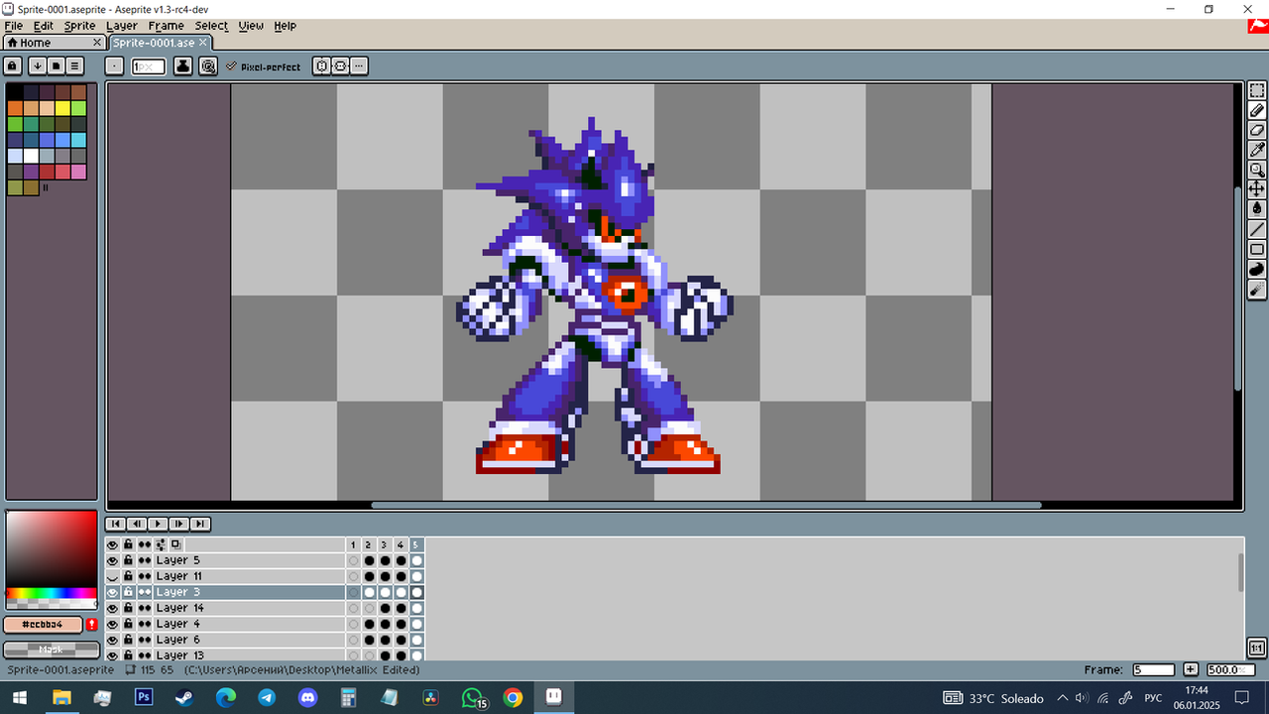
Task: Click the brush size field
Action: click(149, 66)
